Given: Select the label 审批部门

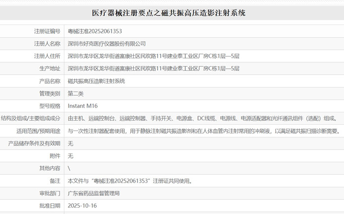Looking at the screenshot, I should [x=50, y=193].
